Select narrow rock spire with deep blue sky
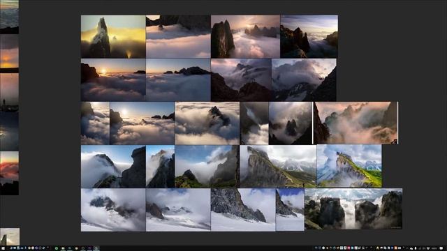Image resolution: width=447 pixels, height=251 pixels. (290, 210)
